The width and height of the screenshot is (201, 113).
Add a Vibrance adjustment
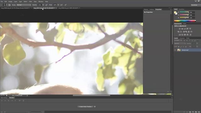190,29
